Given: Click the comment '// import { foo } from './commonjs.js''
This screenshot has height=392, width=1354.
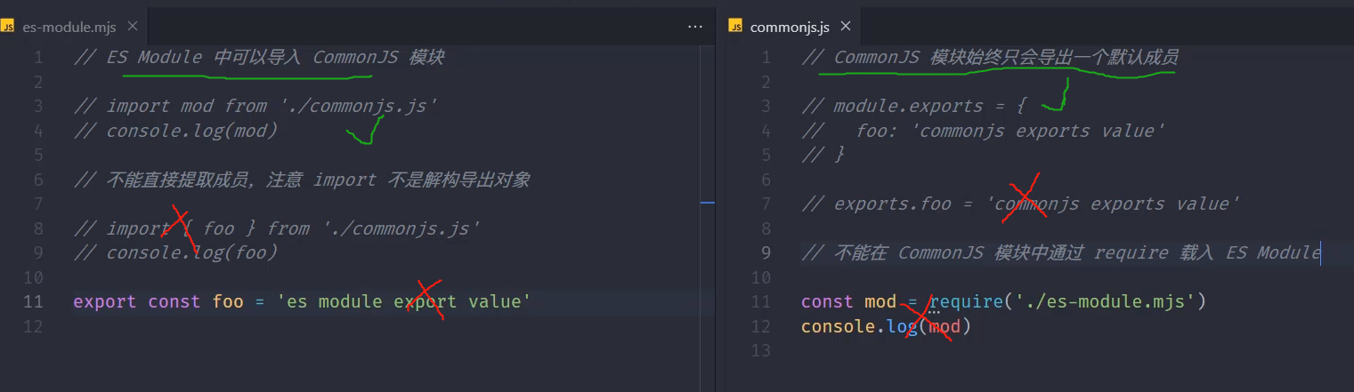Looking at the screenshot, I should (x=277, y=228).
